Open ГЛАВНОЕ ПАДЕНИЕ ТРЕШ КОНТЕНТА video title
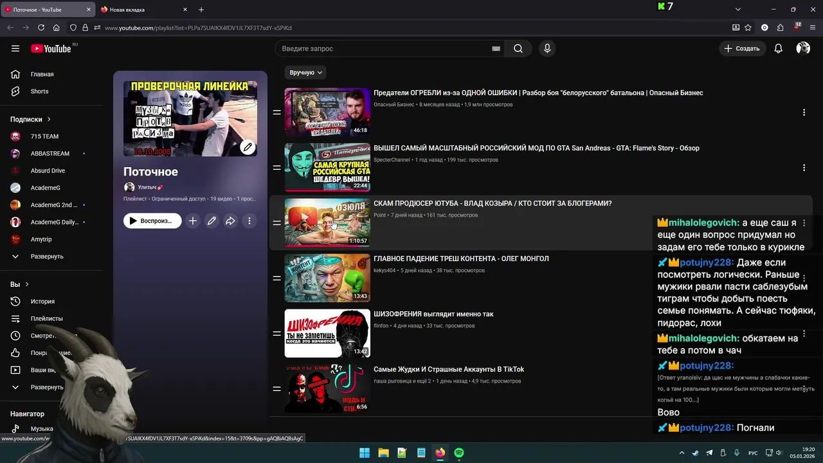 coord(461,259)
